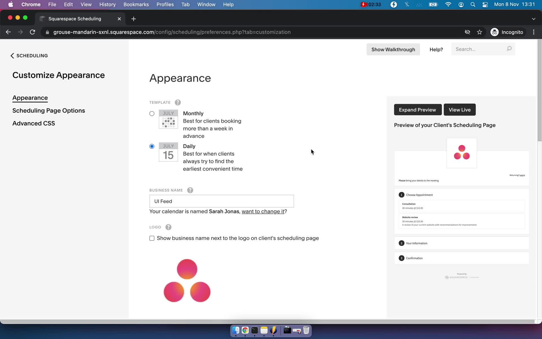Click Show Walkthrough button
Viewport: 542px width, 339px height.
coord(393,49)
